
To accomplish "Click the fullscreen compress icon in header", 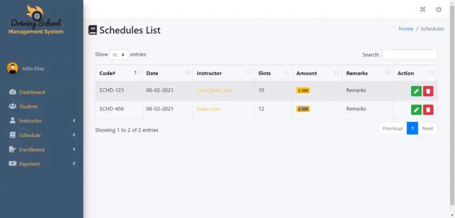I will coord(423,9).
